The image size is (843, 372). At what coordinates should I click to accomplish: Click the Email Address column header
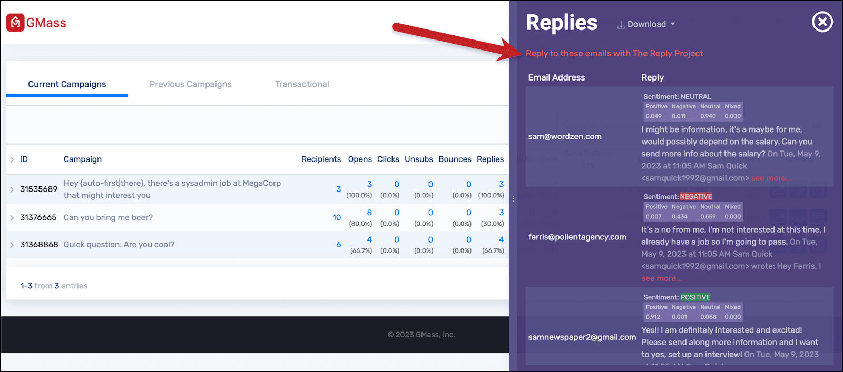click(556, 77)
